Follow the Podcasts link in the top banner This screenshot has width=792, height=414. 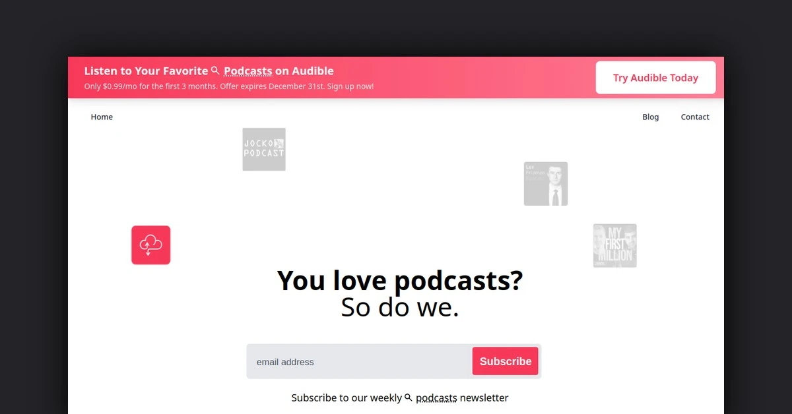click(x=247, y=71)
